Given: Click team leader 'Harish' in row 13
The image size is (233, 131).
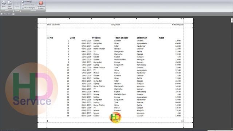Looking at the screenshot, I should pos(117,73).
